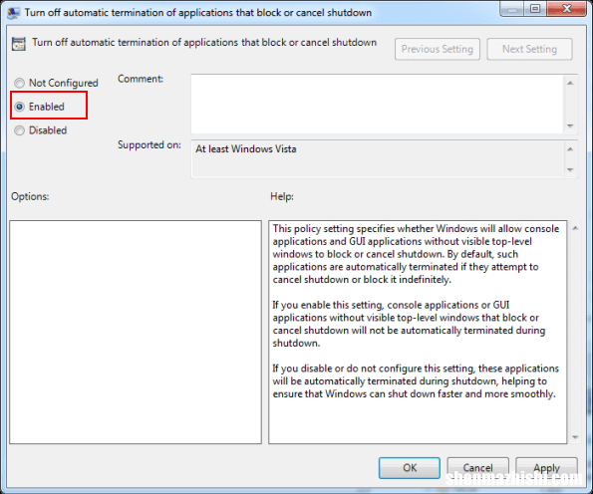593x494 pixels.
Task: Click the policy setting icon beside heading
Action: click(19, 44)
